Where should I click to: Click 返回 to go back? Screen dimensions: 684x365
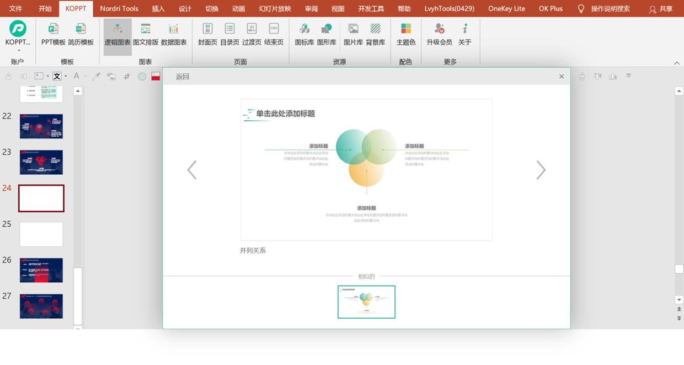coord(182,77)
